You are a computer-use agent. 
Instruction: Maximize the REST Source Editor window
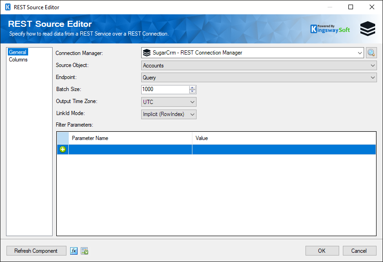coord(351,7)
